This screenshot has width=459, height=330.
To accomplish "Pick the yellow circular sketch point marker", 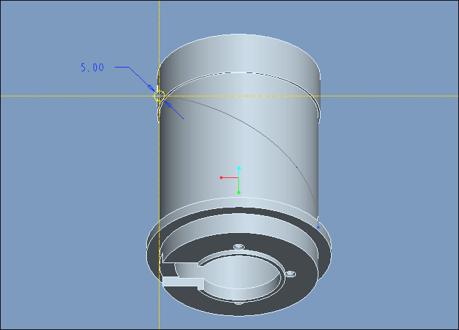I will click(x=160, y=96).
